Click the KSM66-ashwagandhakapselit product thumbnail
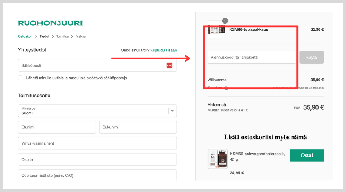This screenshot has height=192, width=346. 217,159
